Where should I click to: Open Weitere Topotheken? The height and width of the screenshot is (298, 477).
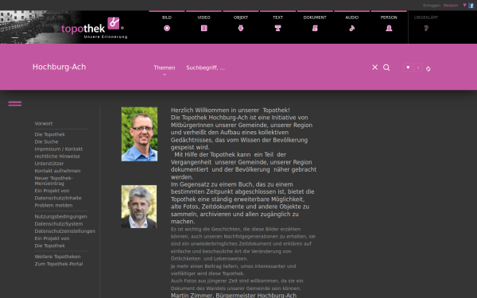pos(57,257)
